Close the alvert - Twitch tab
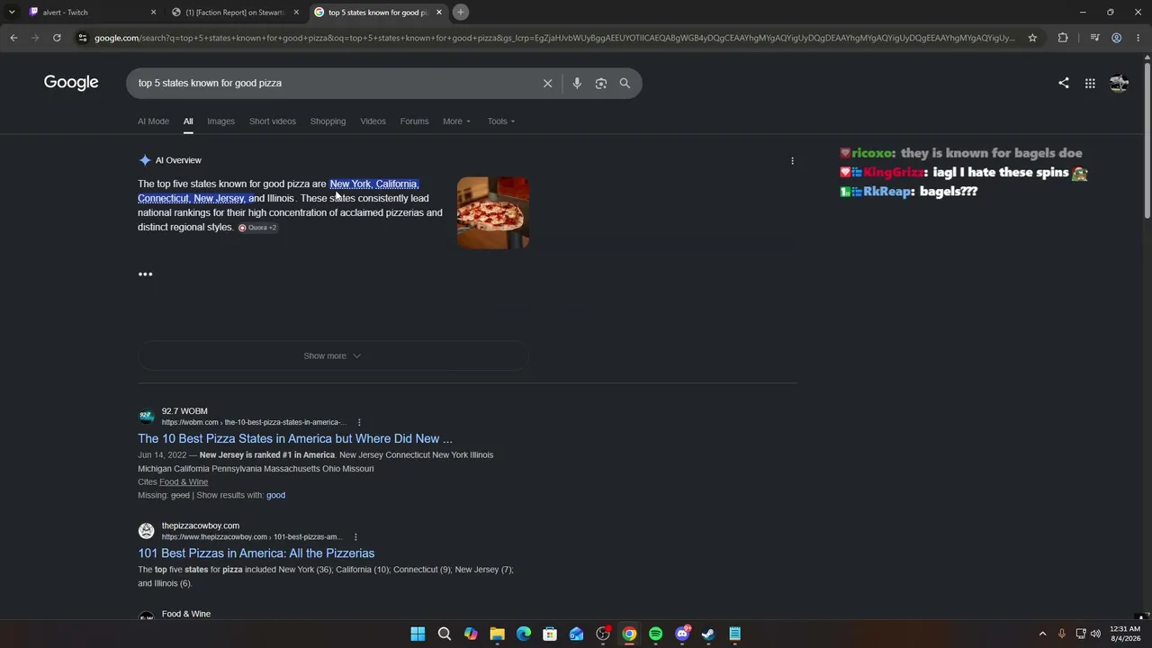The height and width of the screenshot is (648, 1152). click(153, 12)
